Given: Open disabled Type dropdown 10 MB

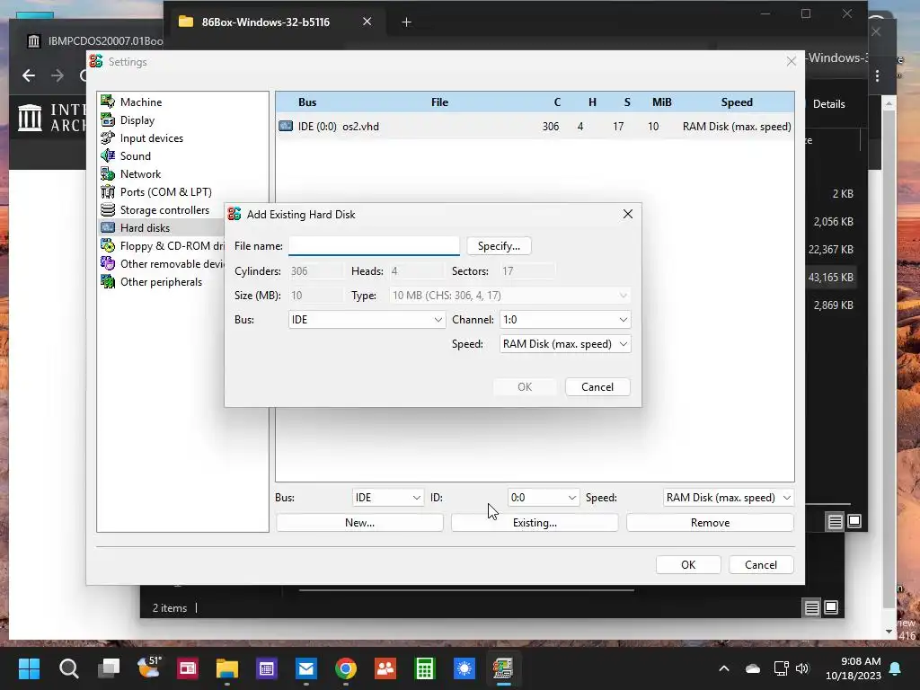Looking at the screenshot, I should tap(510, 295).
